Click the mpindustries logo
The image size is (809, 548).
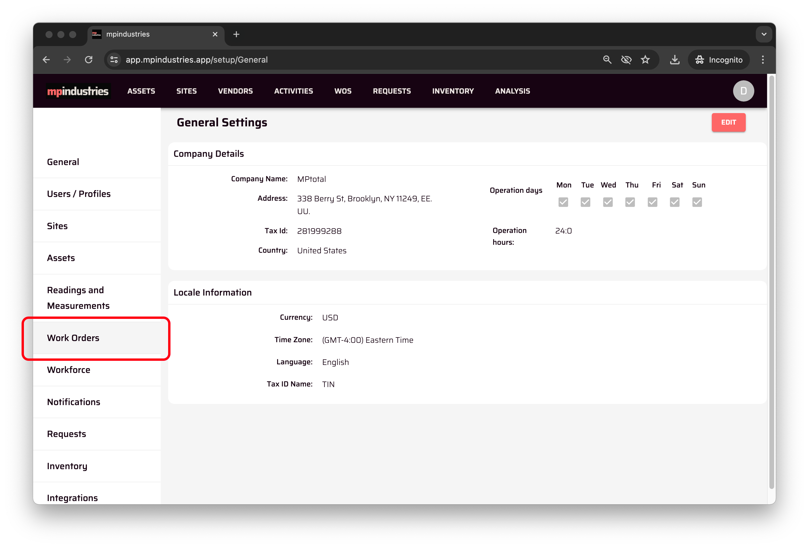(x=78, y=91)
